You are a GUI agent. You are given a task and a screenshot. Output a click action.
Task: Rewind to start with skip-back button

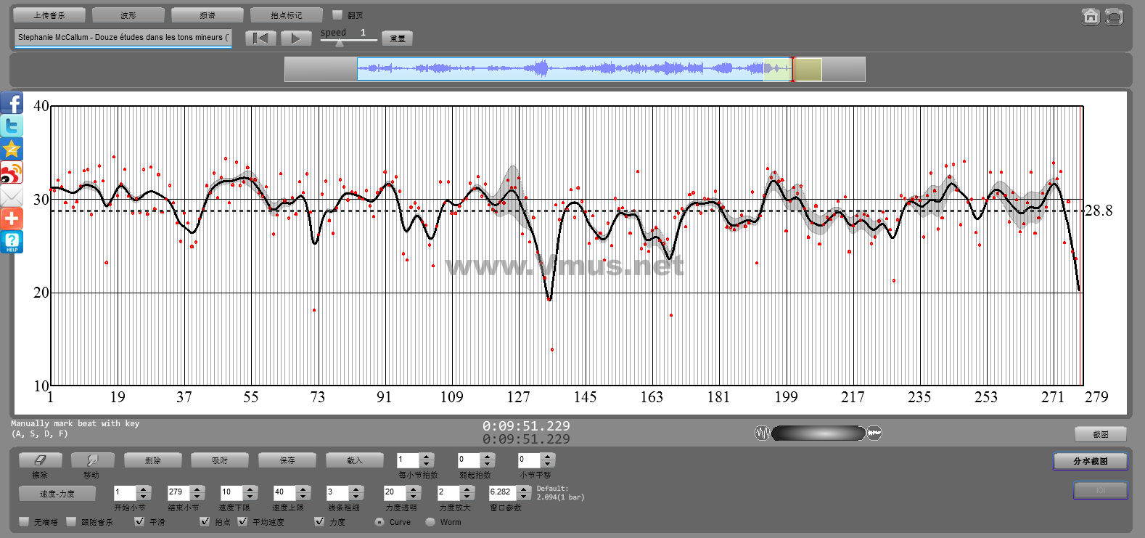pos(260,38)
